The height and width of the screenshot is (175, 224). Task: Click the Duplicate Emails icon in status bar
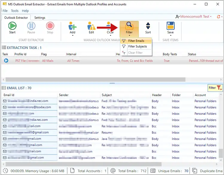click(x=195, y=171)
